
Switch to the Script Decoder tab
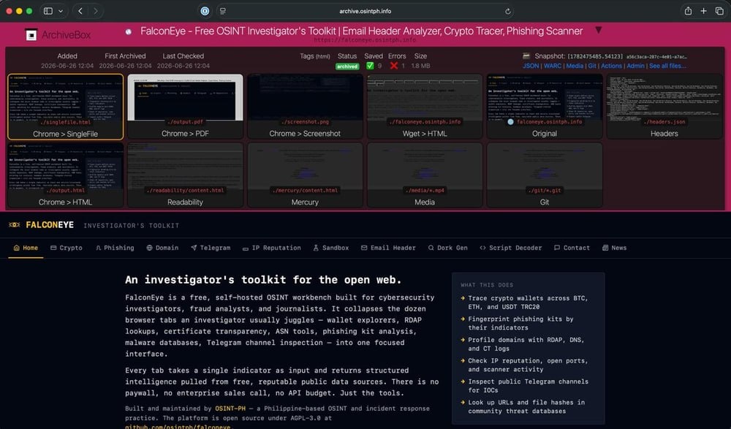click(510, 248)
